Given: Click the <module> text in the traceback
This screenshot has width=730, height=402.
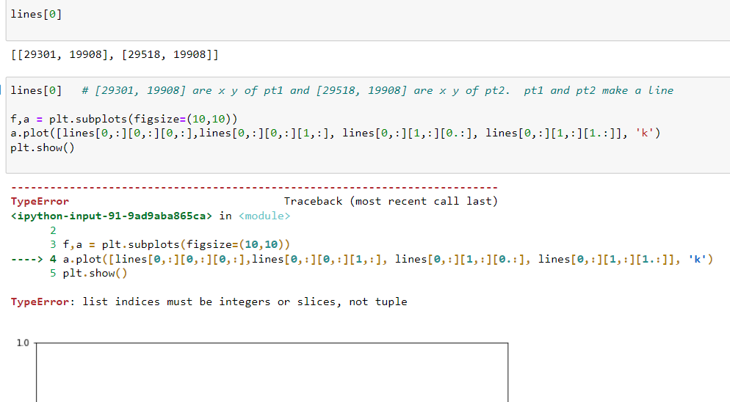Looking at the screenshot, I should (264, 216).
